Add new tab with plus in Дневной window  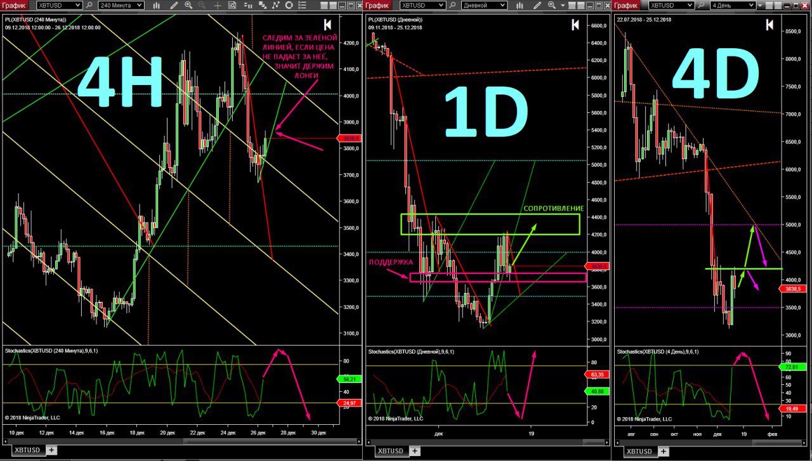click(x=414, y=451)
